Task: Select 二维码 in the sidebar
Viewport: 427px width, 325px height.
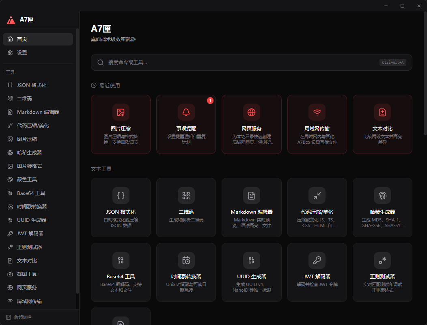Action: (x=38, y=99)
